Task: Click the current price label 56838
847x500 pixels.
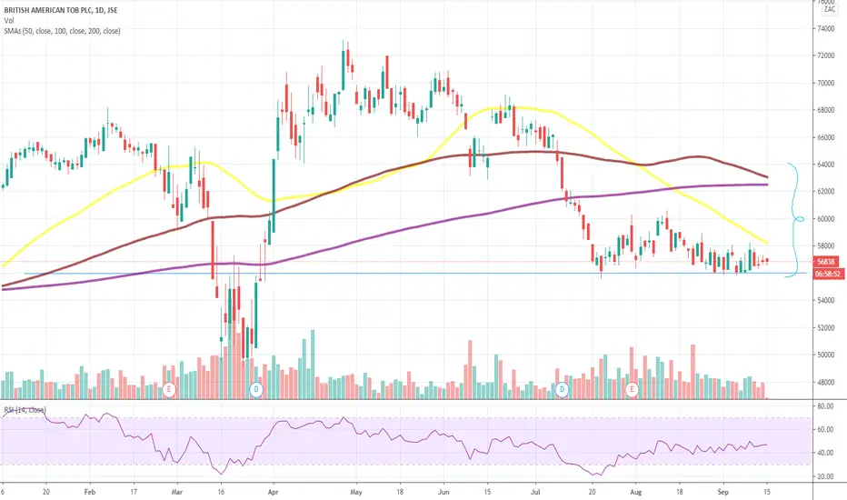Action: [x=827, y=262]
